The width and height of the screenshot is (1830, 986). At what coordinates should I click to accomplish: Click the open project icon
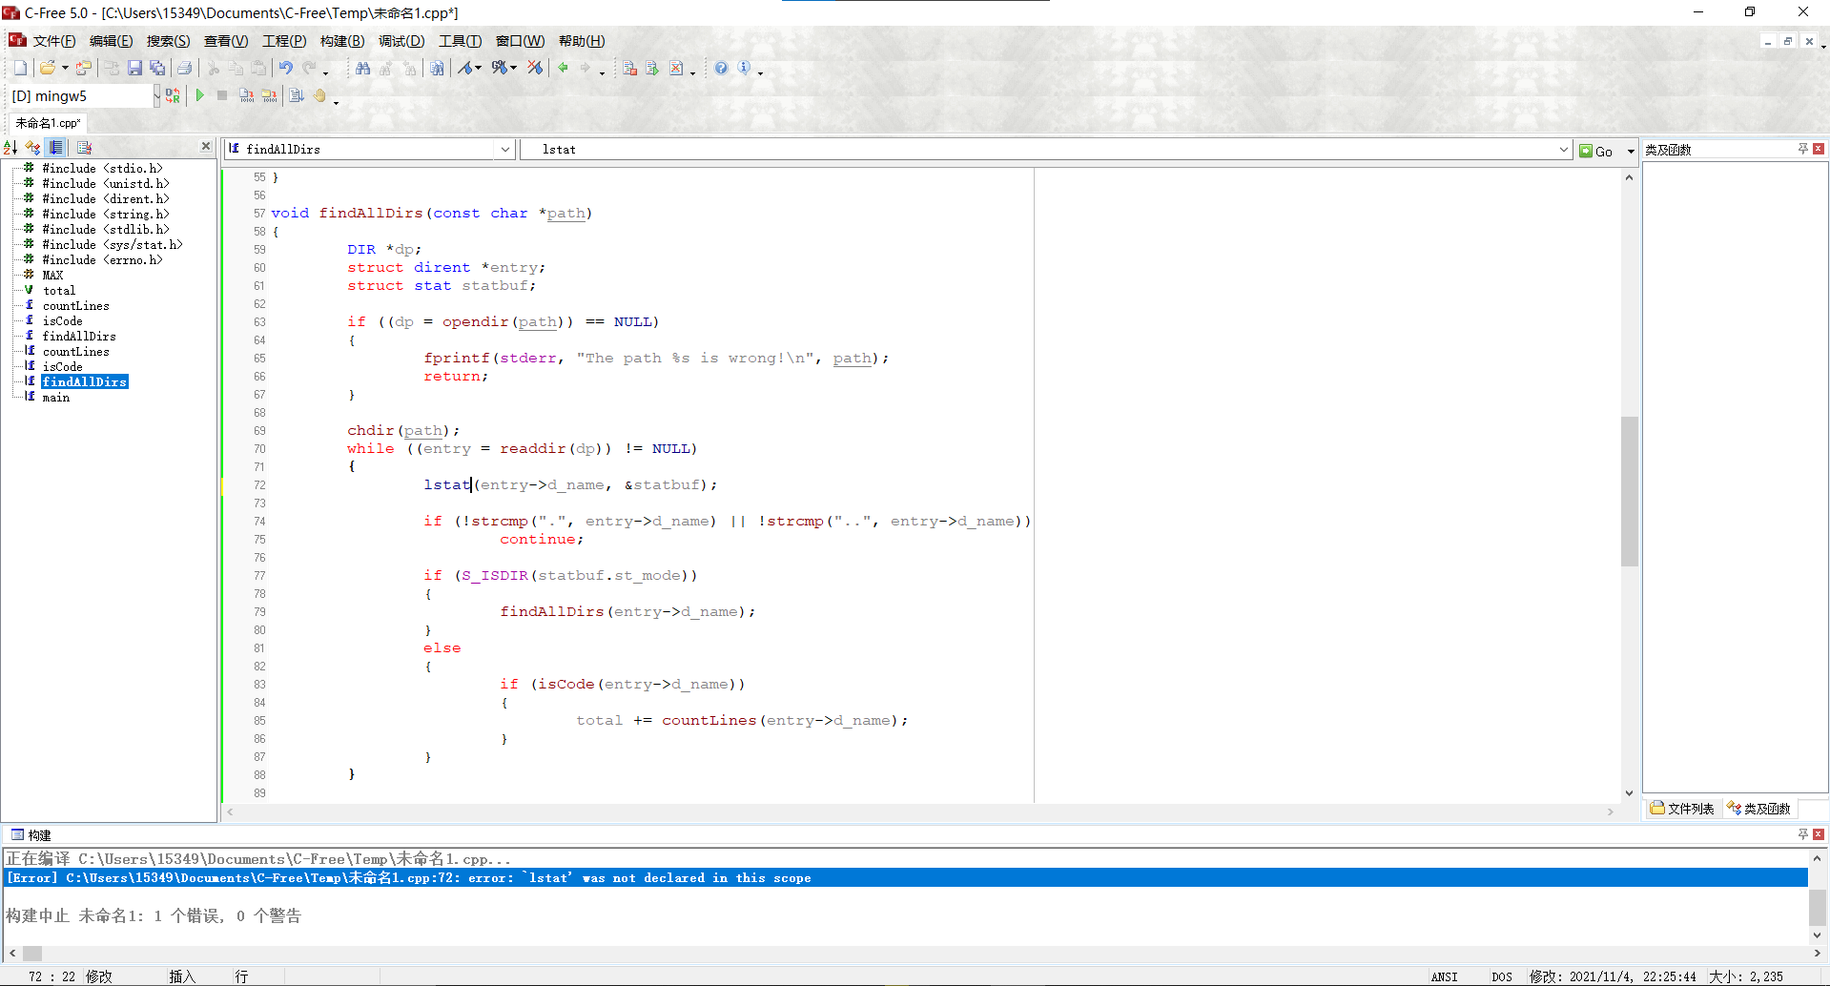(84, 68)
